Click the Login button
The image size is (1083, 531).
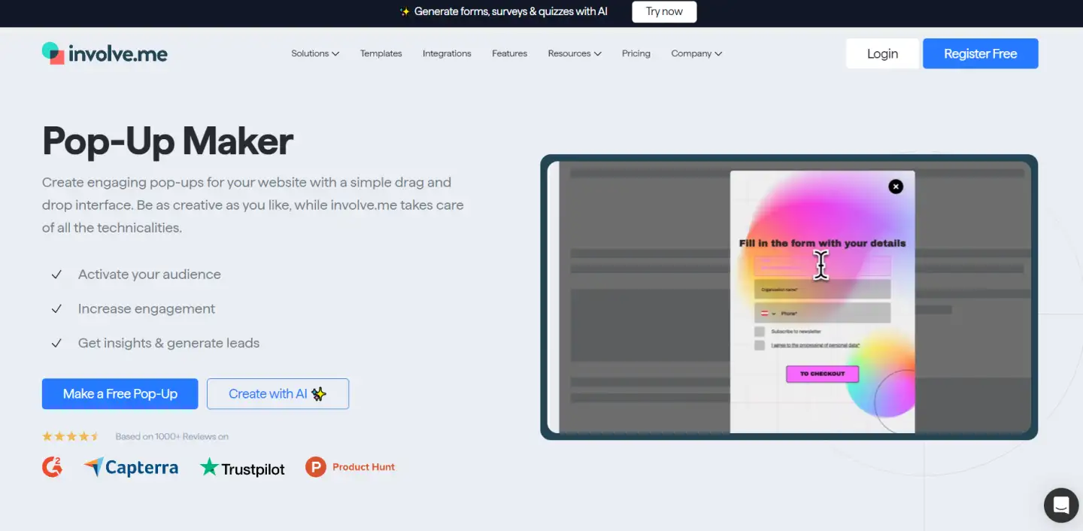(x=882, y=53)
